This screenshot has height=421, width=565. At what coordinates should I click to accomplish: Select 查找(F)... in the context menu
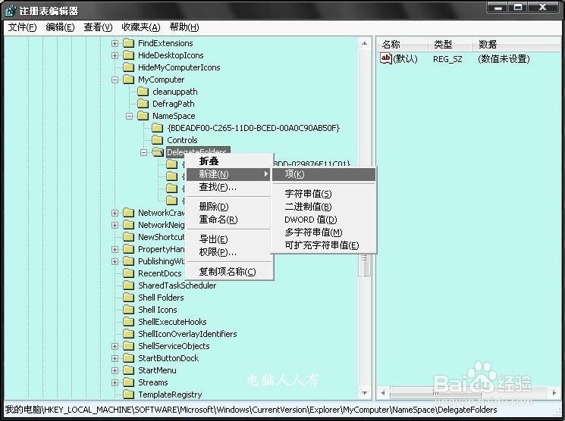228,188
